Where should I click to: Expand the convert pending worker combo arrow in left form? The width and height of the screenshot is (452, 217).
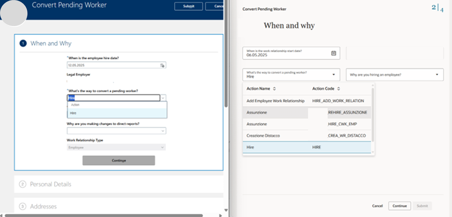click(x=163, y=98)
